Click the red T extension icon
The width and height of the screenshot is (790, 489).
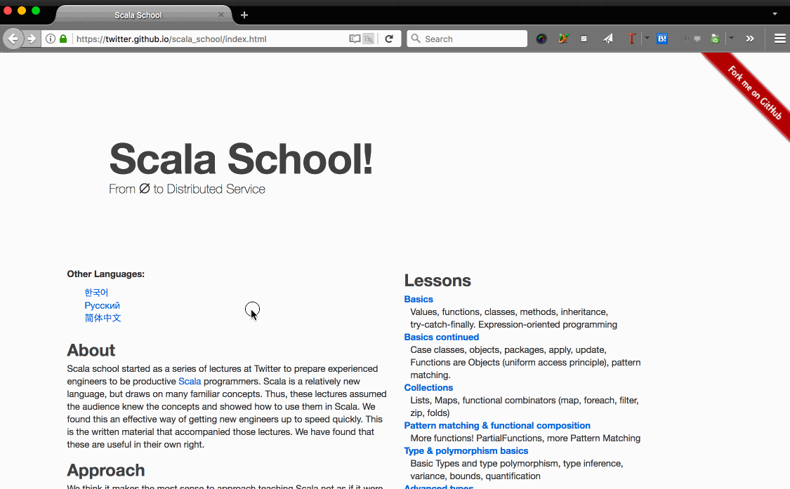click(631, 39)
